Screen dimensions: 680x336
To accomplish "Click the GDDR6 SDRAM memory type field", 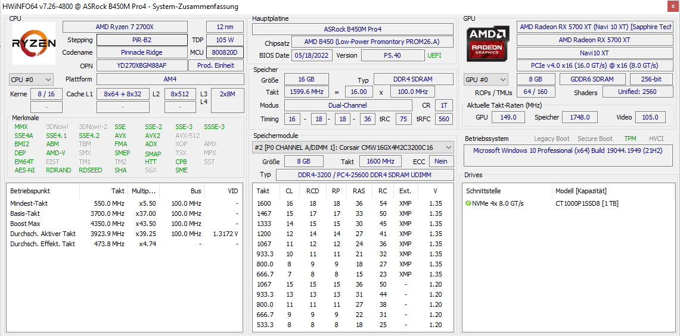I will click(592, 79).
